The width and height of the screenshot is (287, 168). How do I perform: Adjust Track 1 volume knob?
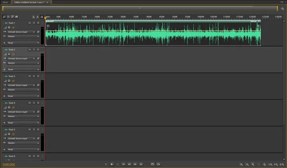[x=9, y=28]
